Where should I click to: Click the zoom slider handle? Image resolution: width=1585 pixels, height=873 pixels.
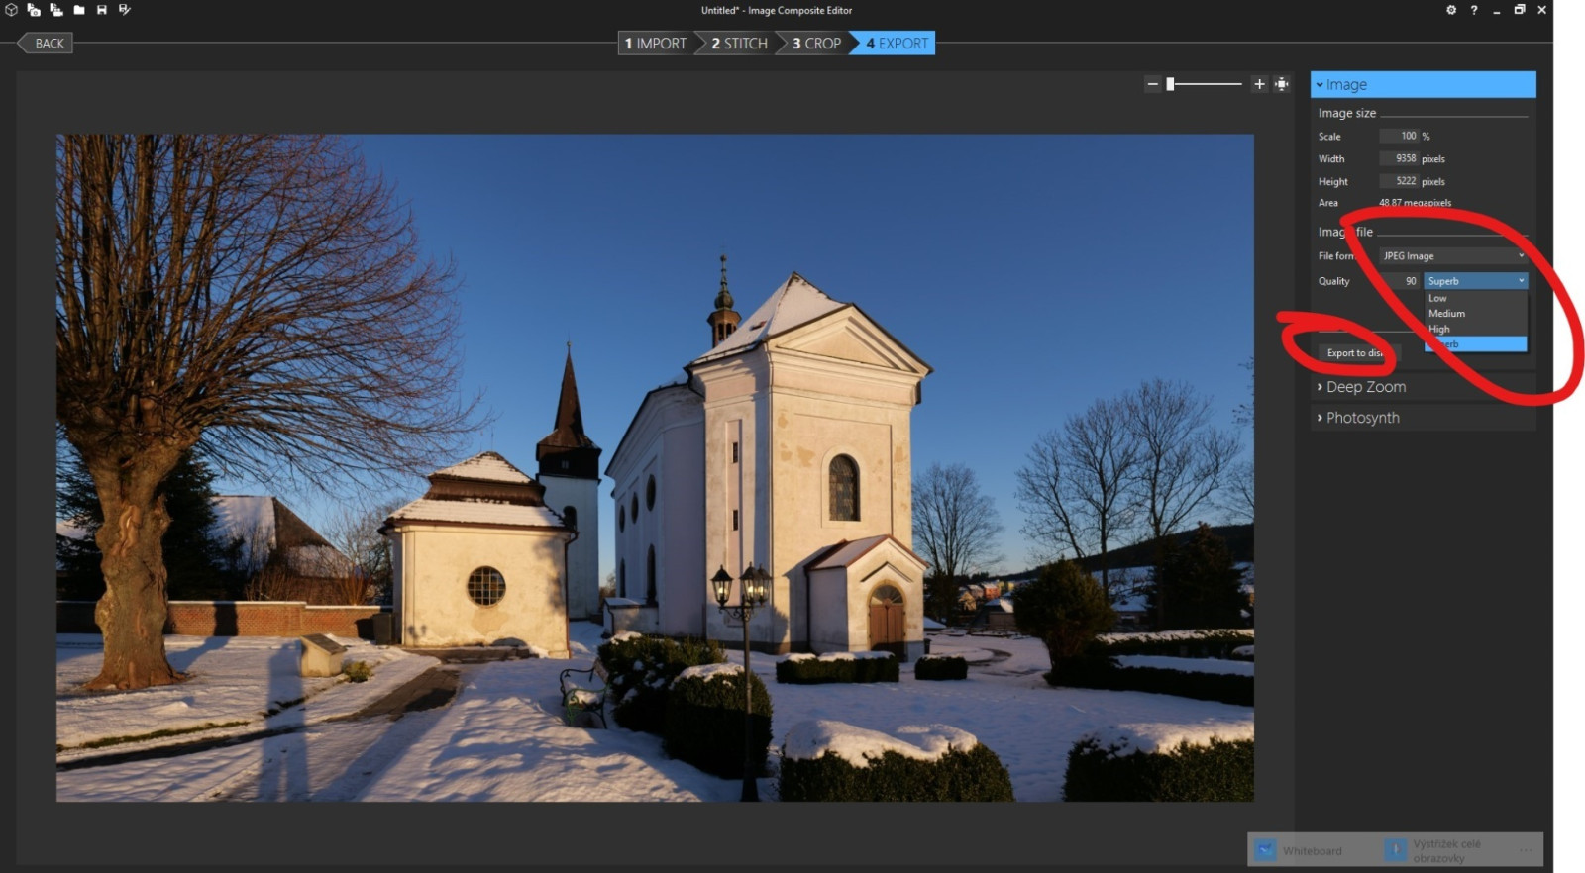tap(1170, 84)
